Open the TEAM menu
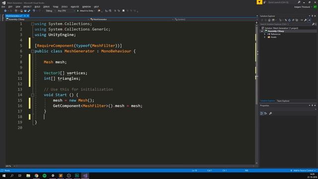318x179 pixels. 55,6
